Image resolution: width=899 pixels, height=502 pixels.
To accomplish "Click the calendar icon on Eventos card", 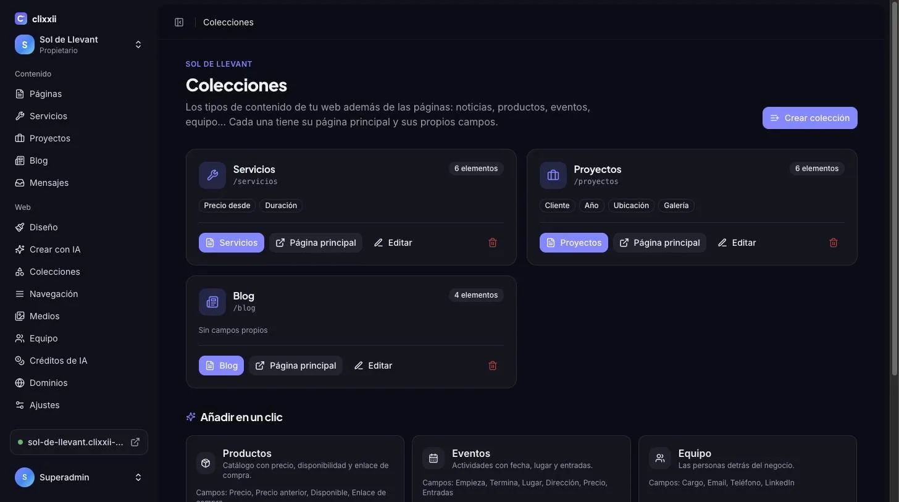I will coord(433,458).
